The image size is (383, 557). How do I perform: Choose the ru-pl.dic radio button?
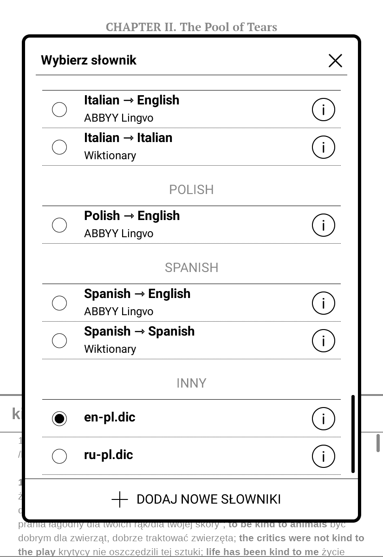pos(59,456)
